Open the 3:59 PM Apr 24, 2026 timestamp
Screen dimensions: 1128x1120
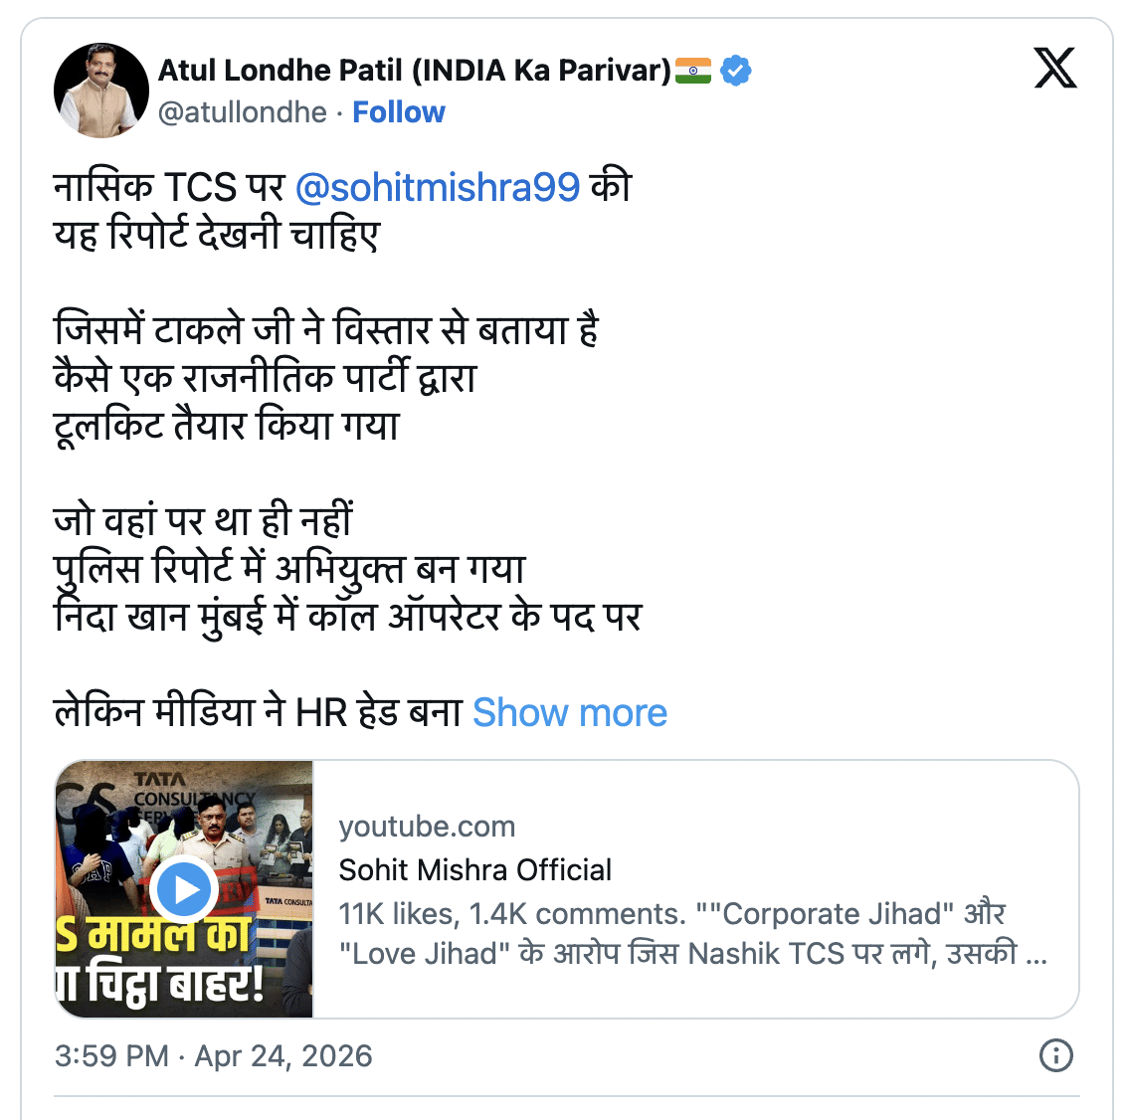coord(214,1055)
